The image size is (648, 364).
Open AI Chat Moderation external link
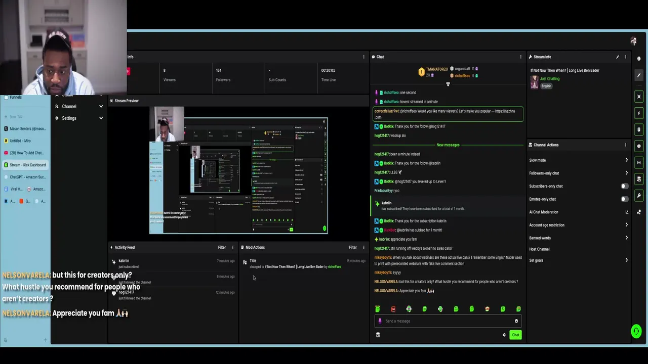627,212
